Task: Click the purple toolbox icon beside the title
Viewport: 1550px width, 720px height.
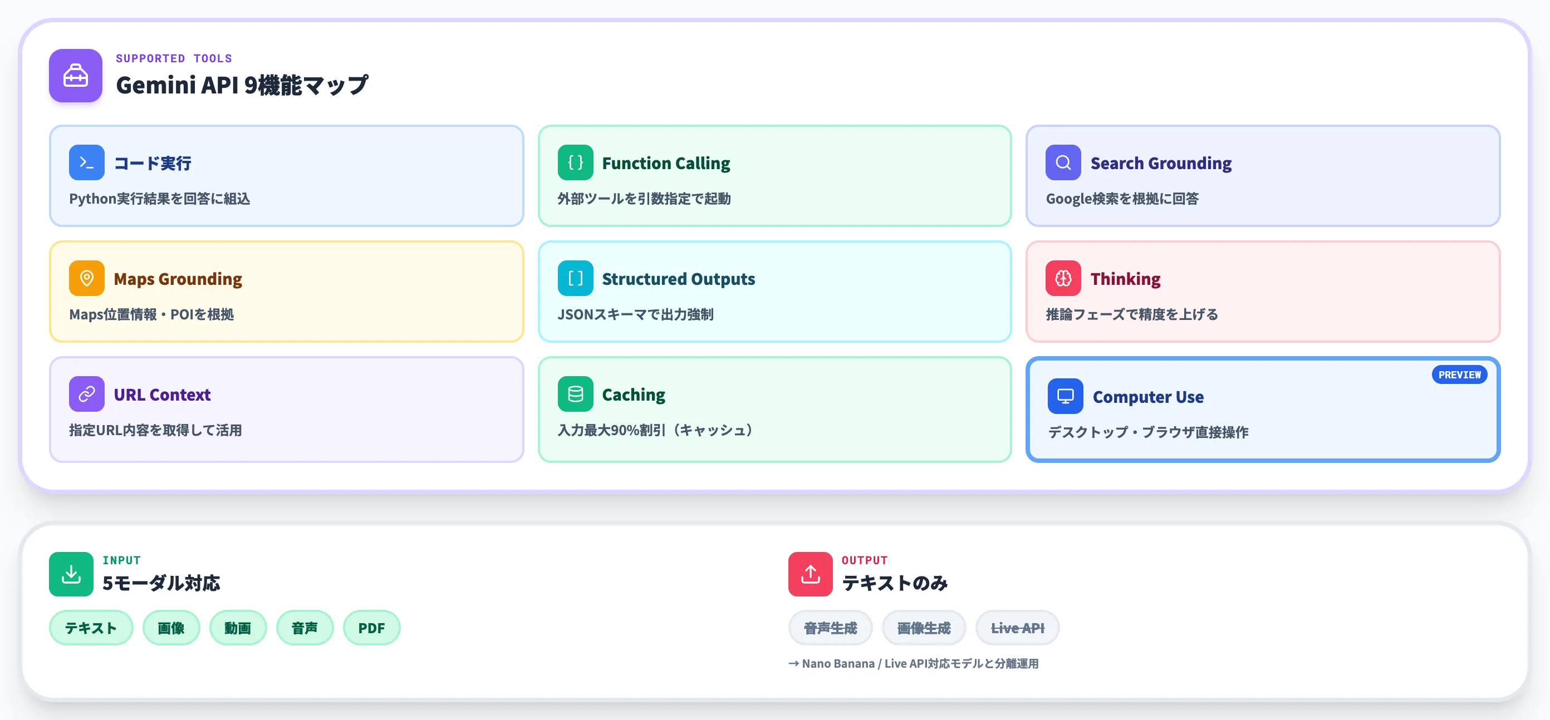Action: coord(75,76)
